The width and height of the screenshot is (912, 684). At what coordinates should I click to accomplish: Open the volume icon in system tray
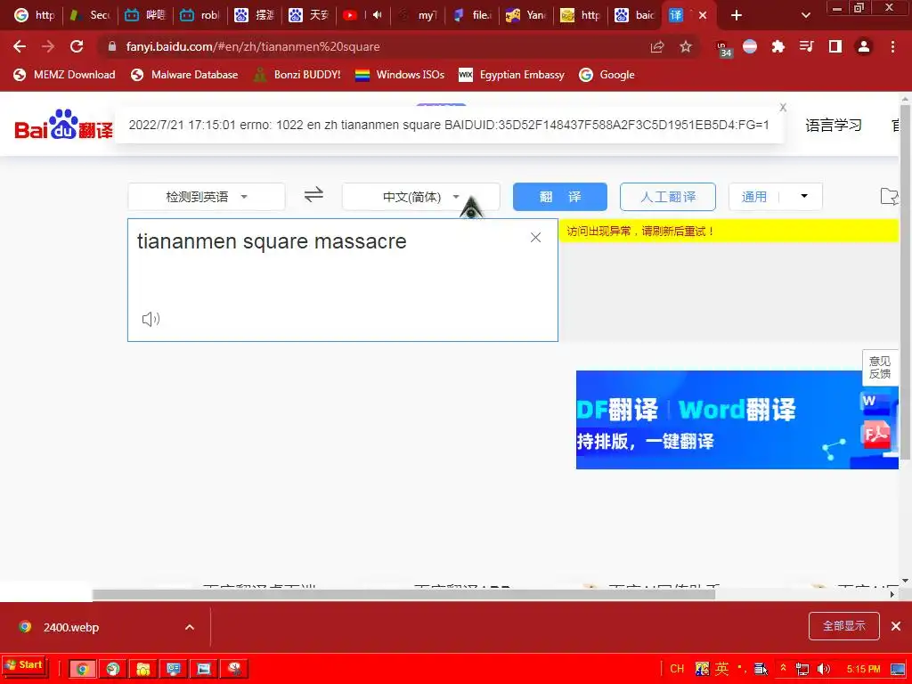coord(824,669)
